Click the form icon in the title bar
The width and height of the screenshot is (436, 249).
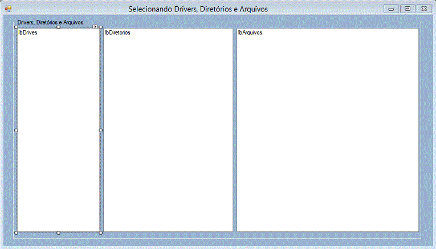8,9
